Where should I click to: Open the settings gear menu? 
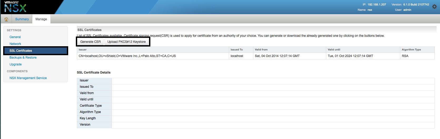tap(434, 7)
